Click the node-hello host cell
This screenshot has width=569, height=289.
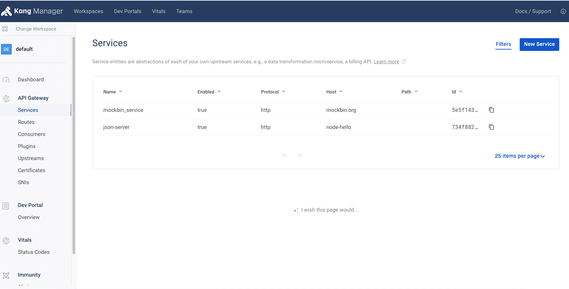click(339, 127)
